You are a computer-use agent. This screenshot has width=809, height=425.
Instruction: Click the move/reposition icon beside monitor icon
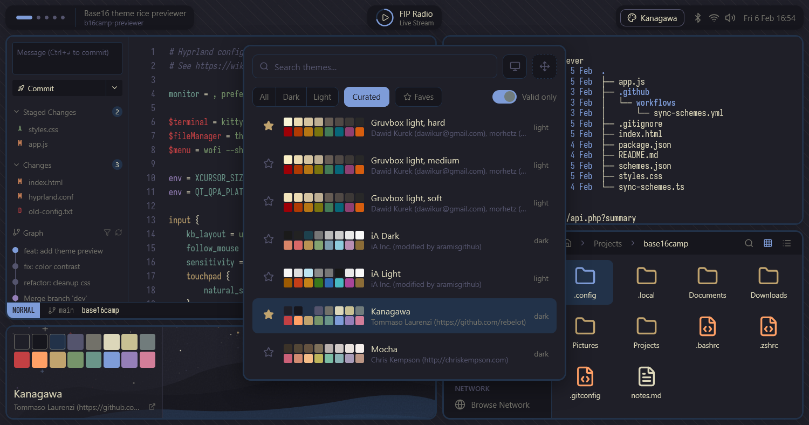(x=544, y=66)
